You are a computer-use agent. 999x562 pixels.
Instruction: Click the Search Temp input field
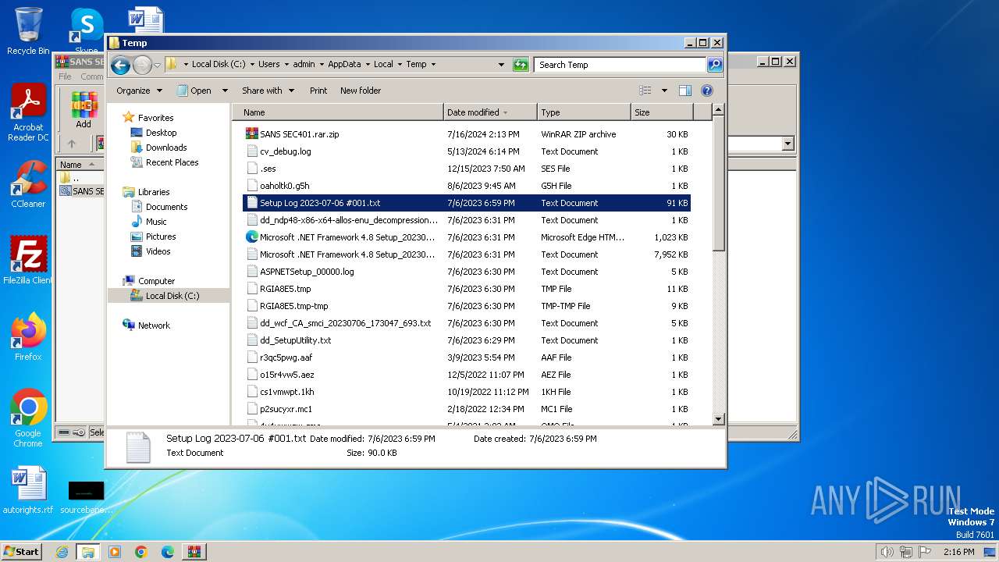click(620, 65)
